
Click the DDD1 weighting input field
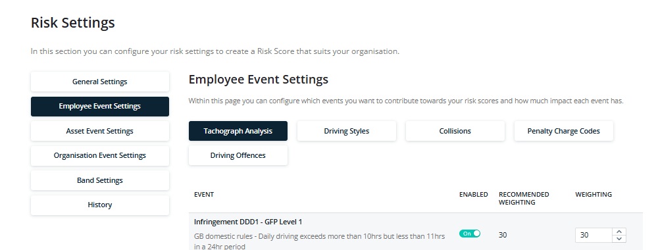pos(593,235)
